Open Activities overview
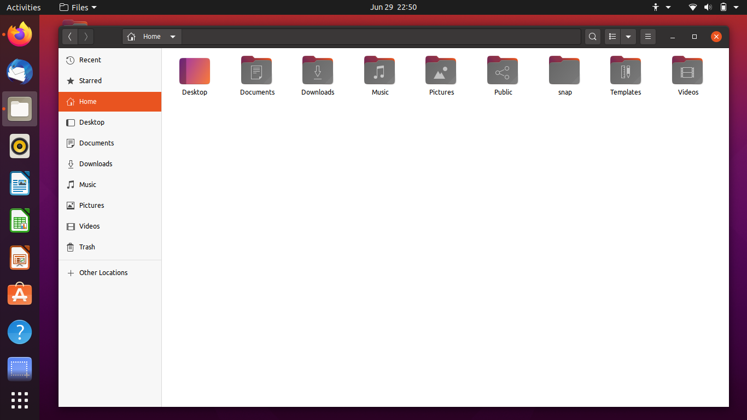This screenshot has width=747, height=420. click(24, 7)
